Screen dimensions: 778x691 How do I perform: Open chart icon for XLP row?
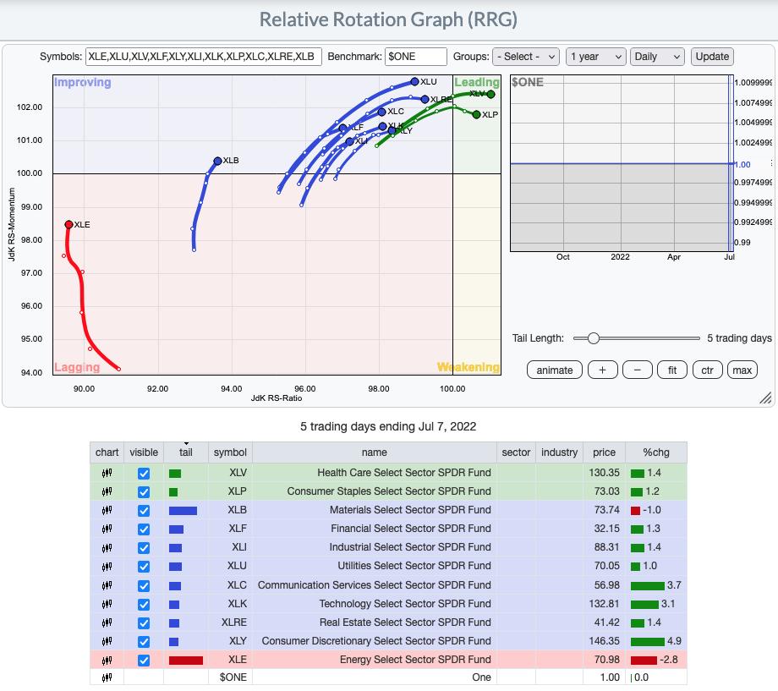pyautogui.click(x=107, y=491)
